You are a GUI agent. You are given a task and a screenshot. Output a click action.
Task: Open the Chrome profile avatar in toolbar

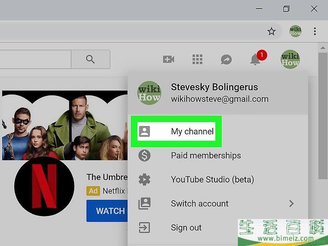point(296,31)
